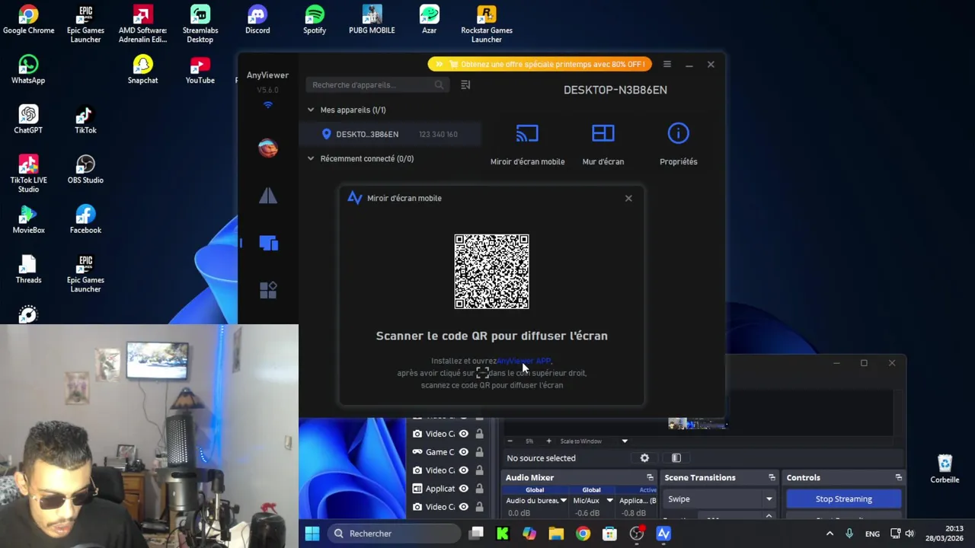Pop out the Controls dock
The image size is (975, 548).
click(x=898, y=477)
